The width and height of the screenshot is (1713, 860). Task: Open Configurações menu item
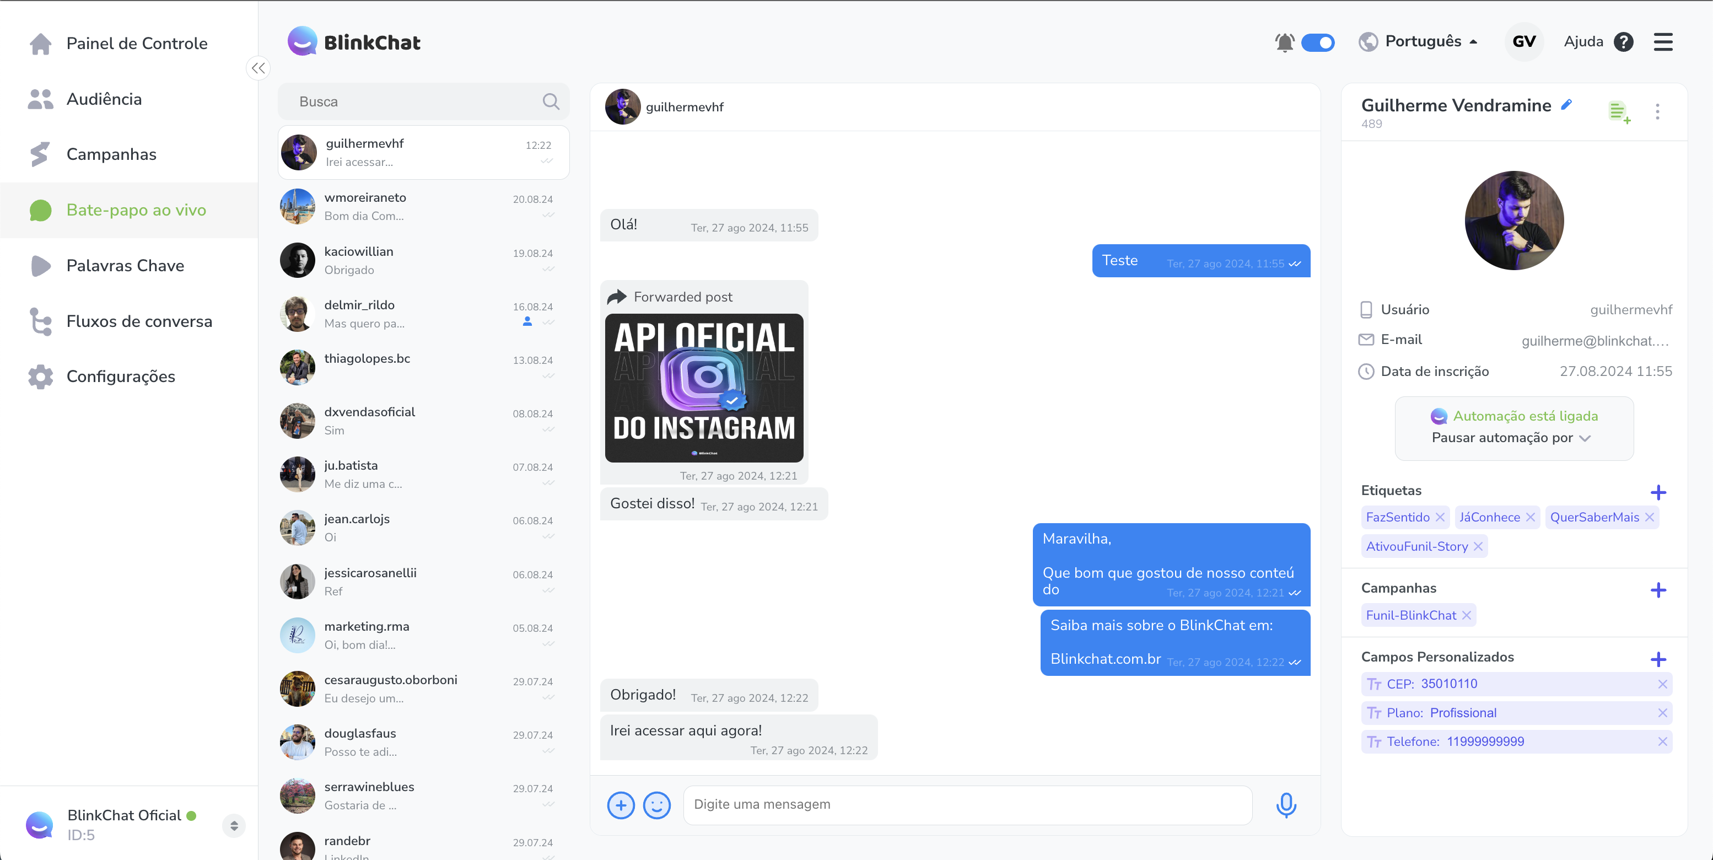click(129, 377)
